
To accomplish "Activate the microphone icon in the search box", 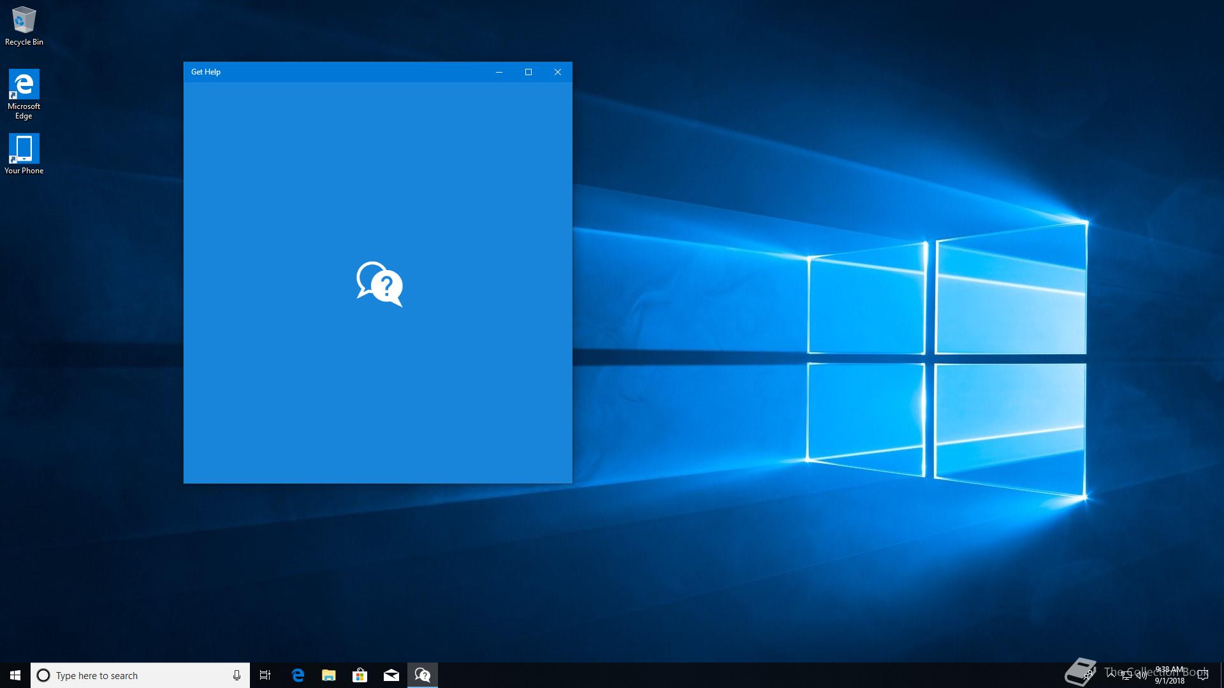I will (x=237, y=675).
